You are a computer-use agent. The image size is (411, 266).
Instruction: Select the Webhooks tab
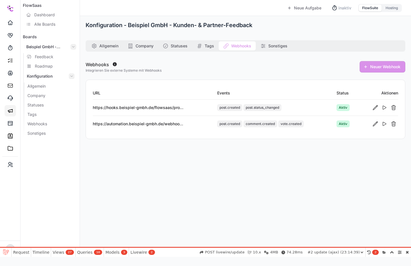[x=237, y=46]
